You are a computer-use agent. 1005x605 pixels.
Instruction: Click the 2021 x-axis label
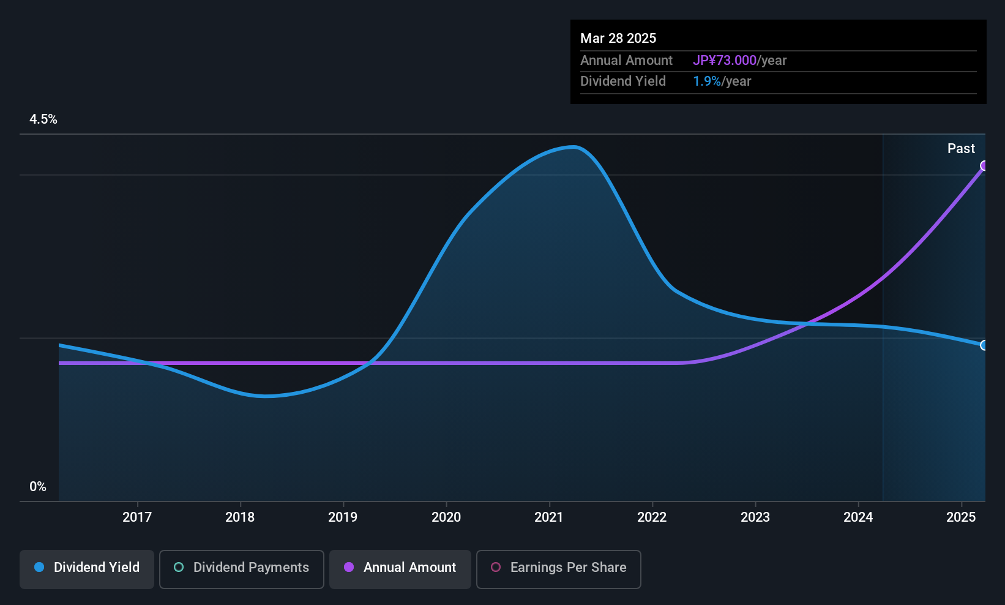549,517
